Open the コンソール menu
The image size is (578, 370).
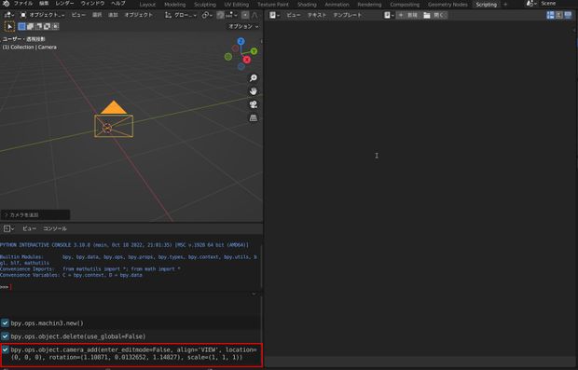click(x=55, y=229)
